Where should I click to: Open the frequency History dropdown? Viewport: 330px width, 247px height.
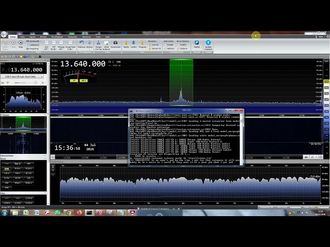tap(89, 45)
